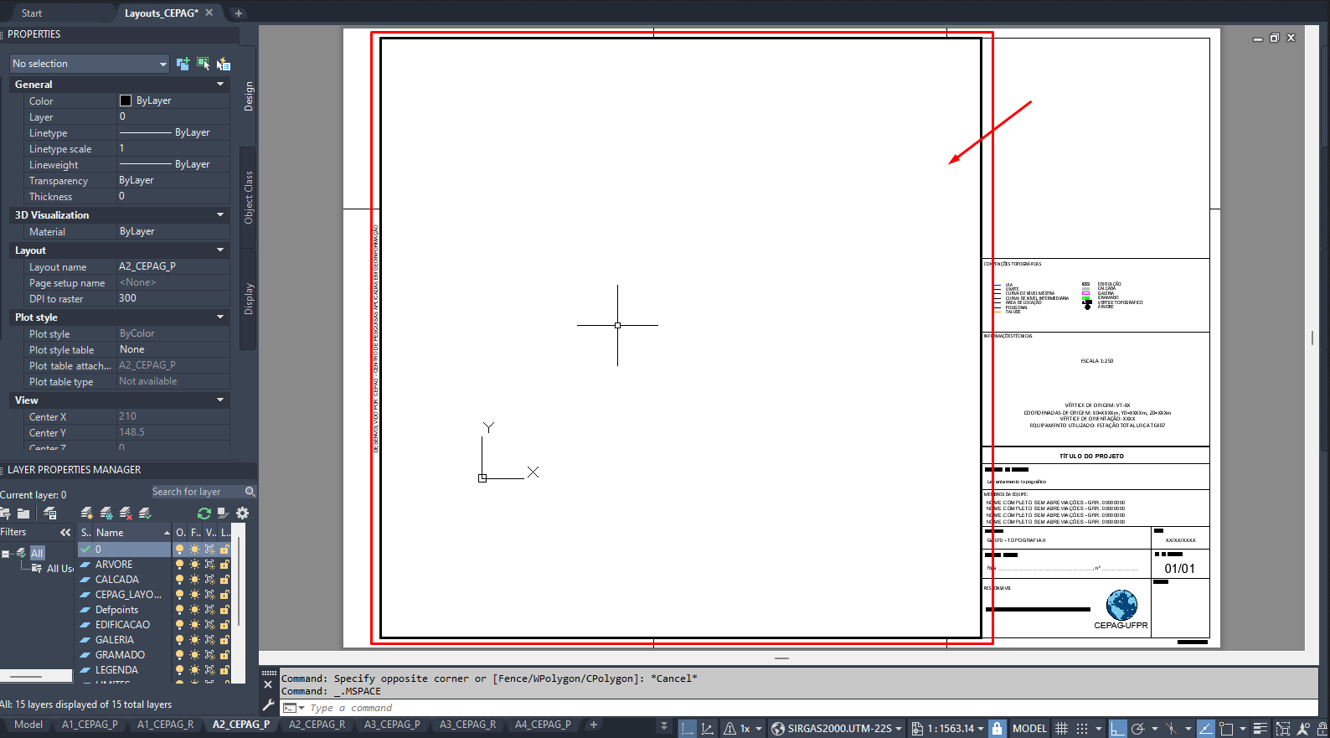
Task: Click New Group Filter folder icon
Action: [23, 513]
